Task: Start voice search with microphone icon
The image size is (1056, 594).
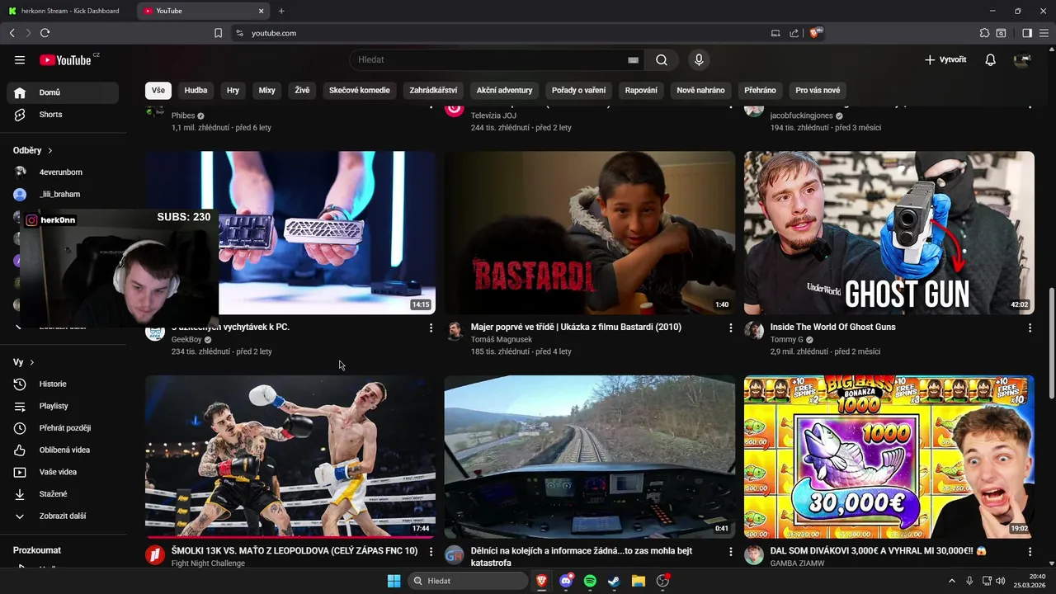Action: (699, 59)
